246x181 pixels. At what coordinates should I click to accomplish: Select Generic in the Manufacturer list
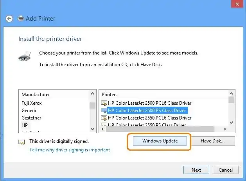click(29, 111)
